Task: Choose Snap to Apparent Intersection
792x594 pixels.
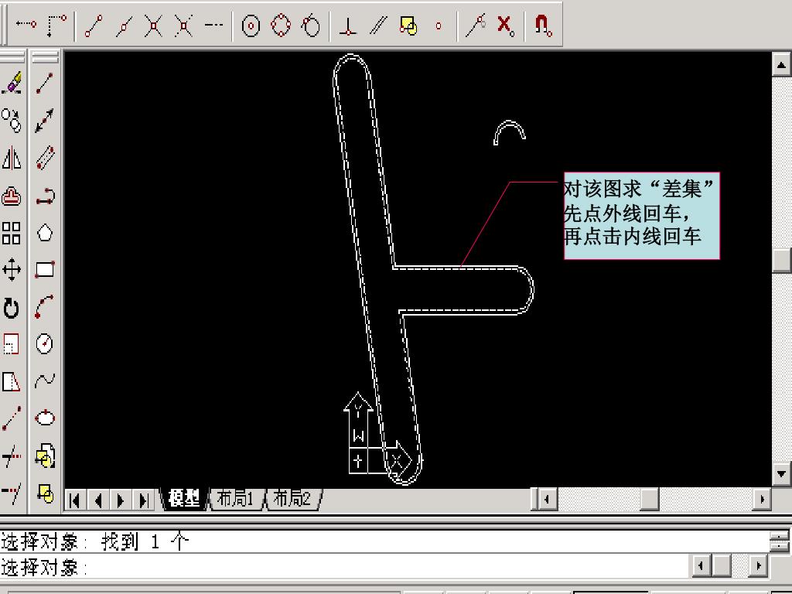Action: coord(183,24)
